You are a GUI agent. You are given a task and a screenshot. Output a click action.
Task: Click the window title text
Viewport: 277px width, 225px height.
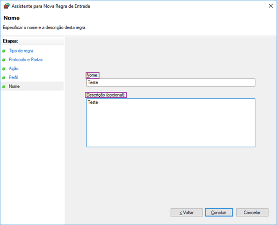pyautogui.click(x=51, y=6)
